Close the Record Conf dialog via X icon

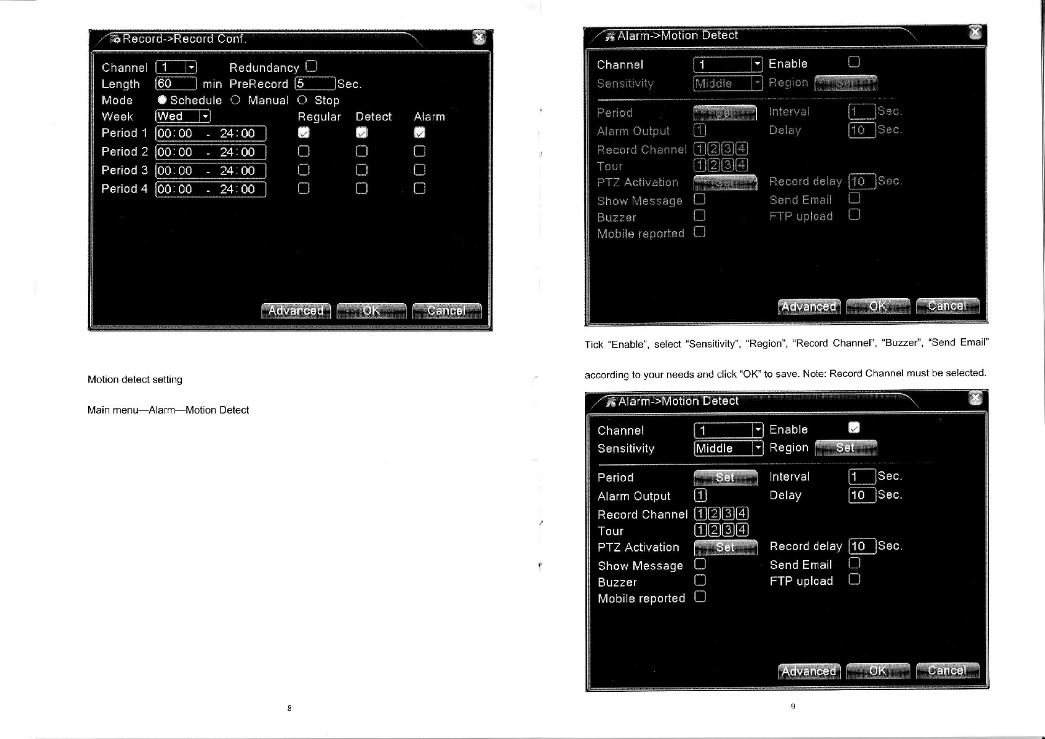[479, 38]
